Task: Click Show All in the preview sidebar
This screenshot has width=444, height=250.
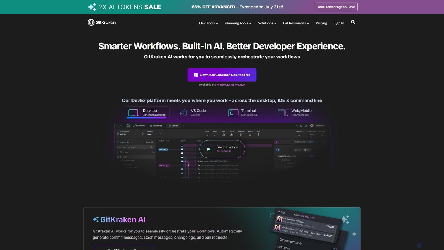Action: pyautogui.click(x=149, y=142)
